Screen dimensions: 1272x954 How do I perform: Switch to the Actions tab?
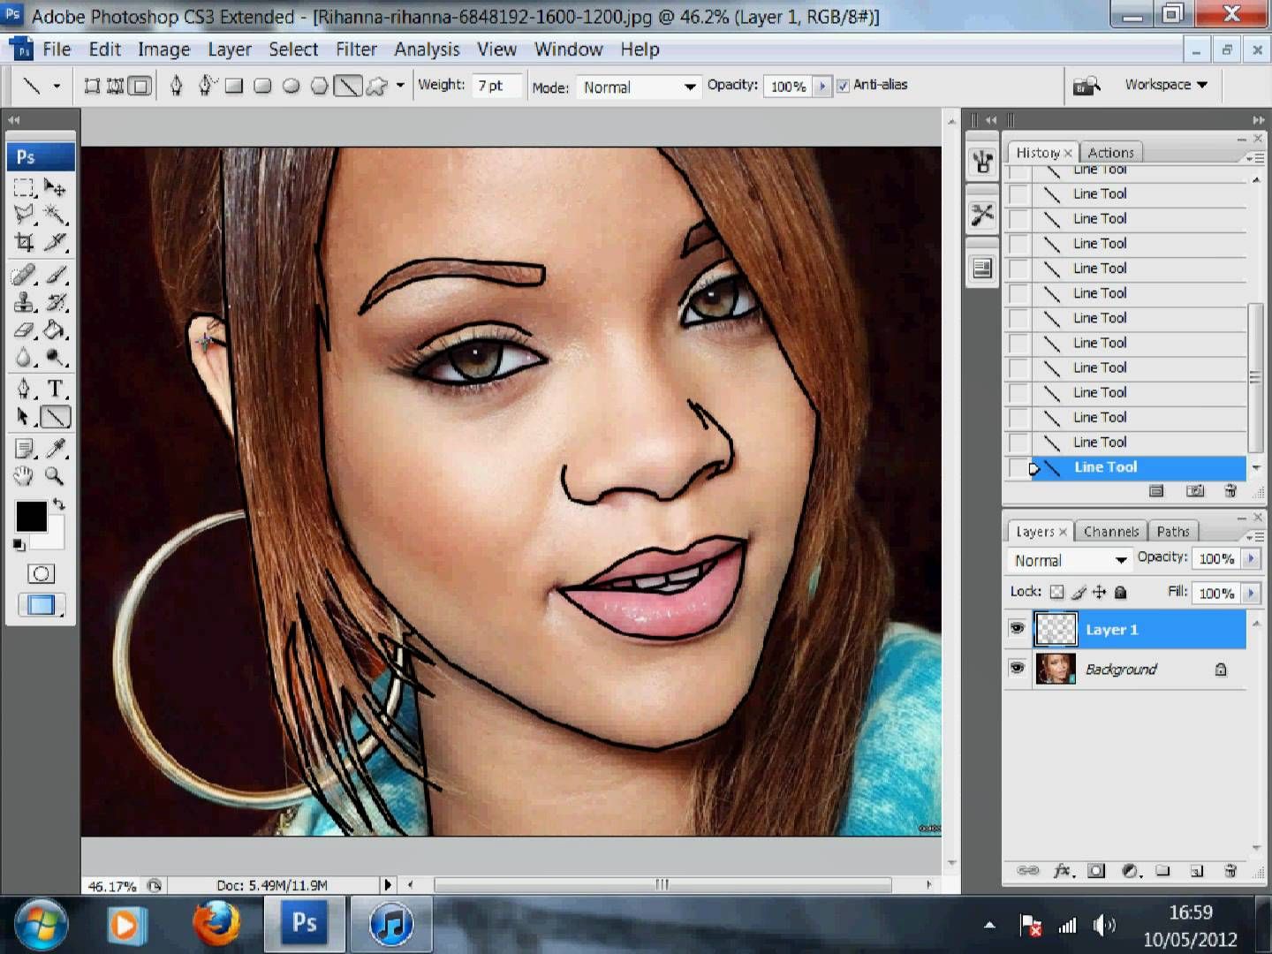coord(1110,152)
